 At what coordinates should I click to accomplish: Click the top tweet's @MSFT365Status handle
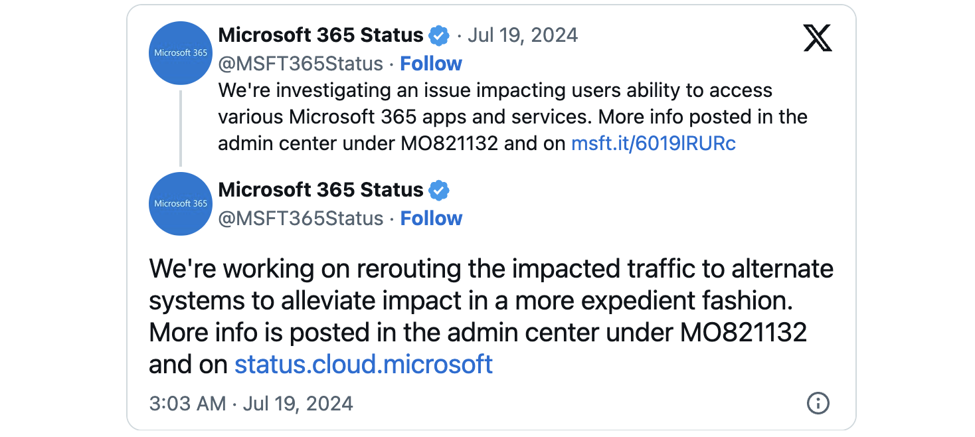pos(301,64)
